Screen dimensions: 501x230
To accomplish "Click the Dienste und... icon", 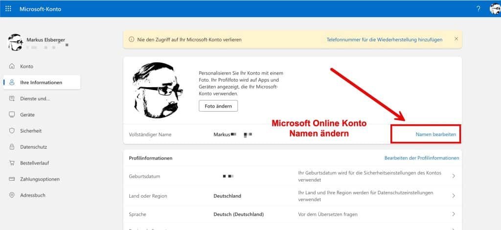I will pyautogui.click(x=12, y=98).
